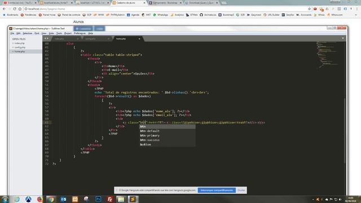Switch to the config.php editor tab
The height and width of the screenshot is (203, 361).
(x=96, y=39)
